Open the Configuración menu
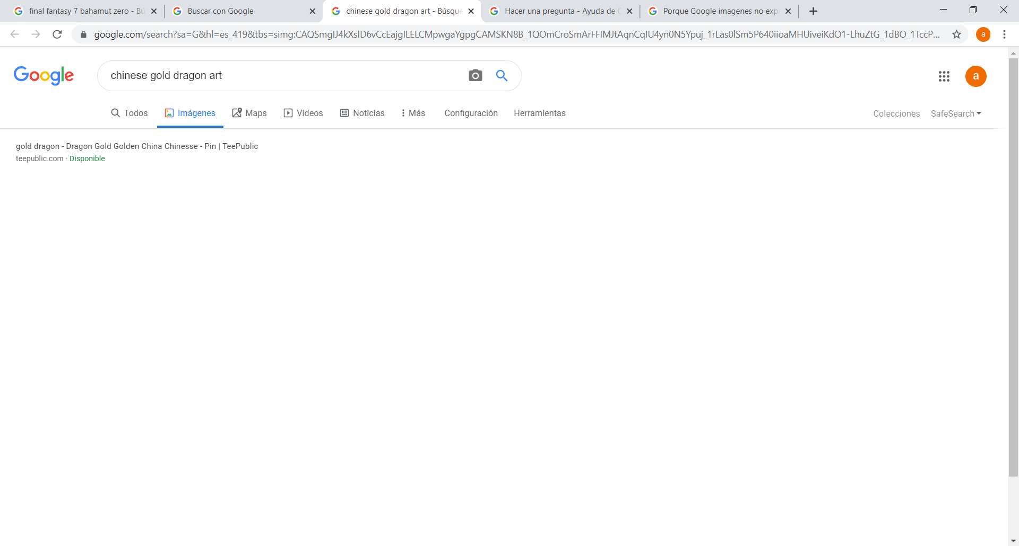Image resolution: width=1019 pixels, height=546 pixels. 471,113
